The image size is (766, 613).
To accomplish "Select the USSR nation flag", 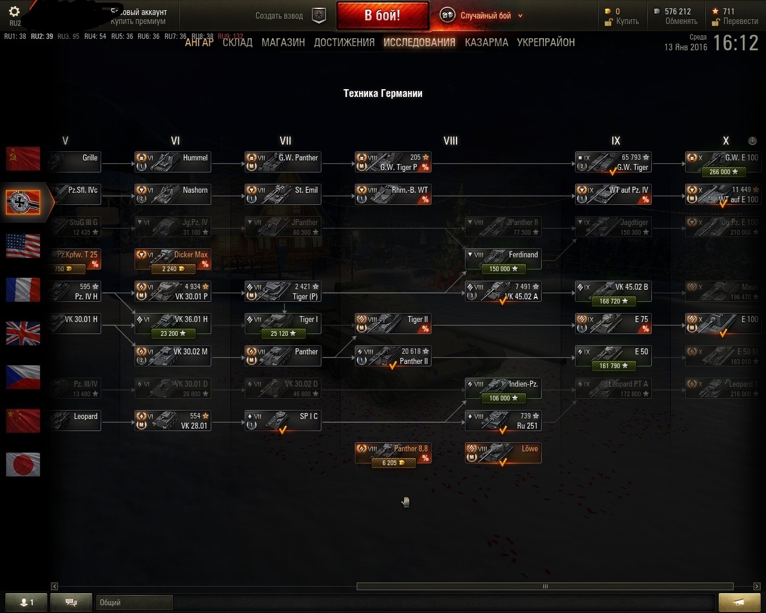I will [23, 159].
